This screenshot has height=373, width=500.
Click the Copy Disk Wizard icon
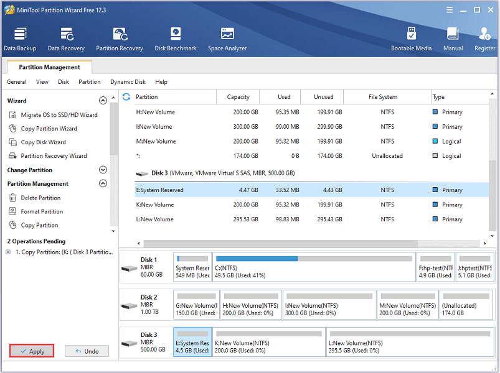click(12, 142)
